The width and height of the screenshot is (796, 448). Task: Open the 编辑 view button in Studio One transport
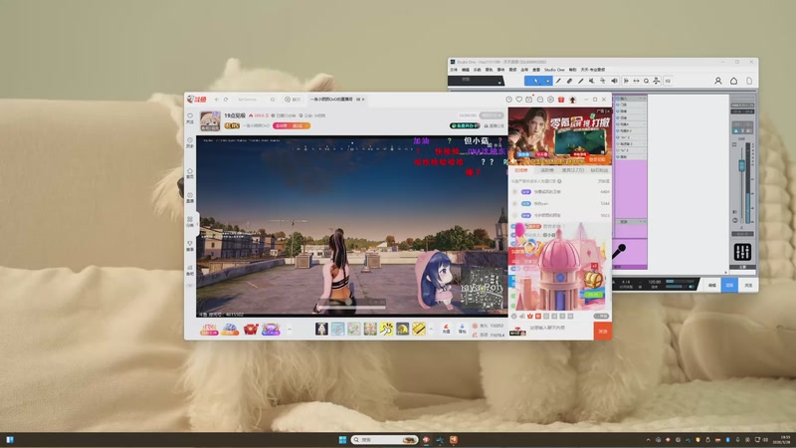711,285
